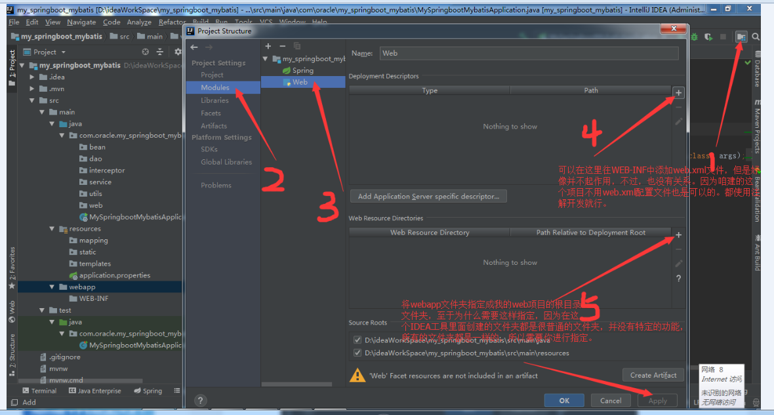
Task: Click the Cancel button
Action: pos(611,400)
